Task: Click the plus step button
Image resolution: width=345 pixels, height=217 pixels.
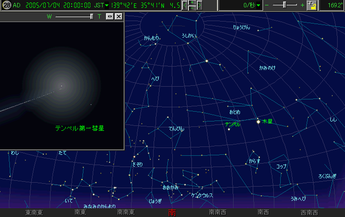Action: (x=192, y=3)
